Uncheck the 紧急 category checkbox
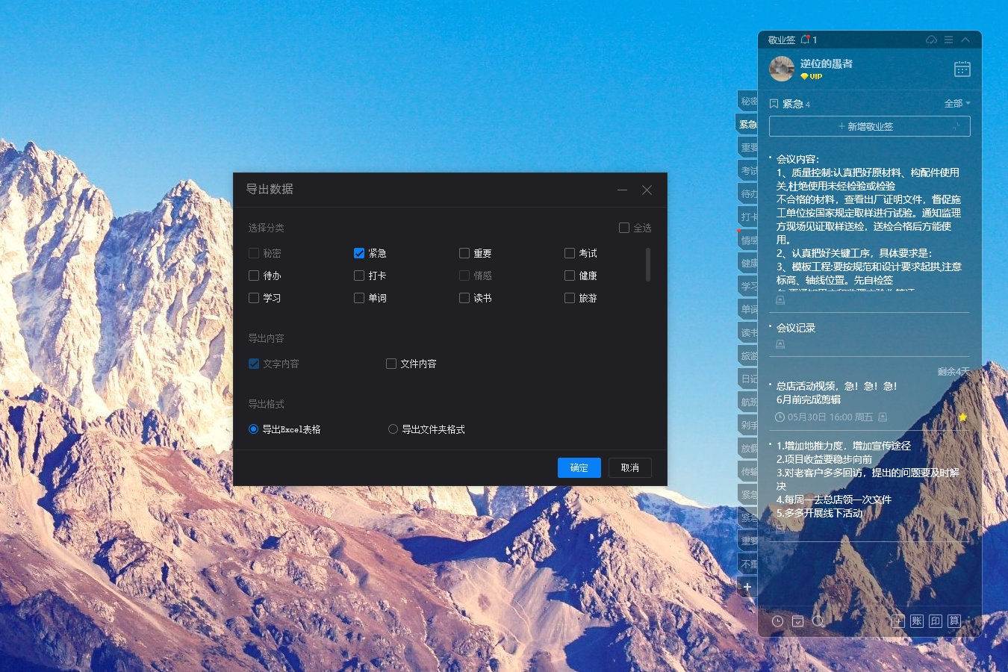Image resolution: width=1008 pixels, height=672 pixels. coord(359,253)
